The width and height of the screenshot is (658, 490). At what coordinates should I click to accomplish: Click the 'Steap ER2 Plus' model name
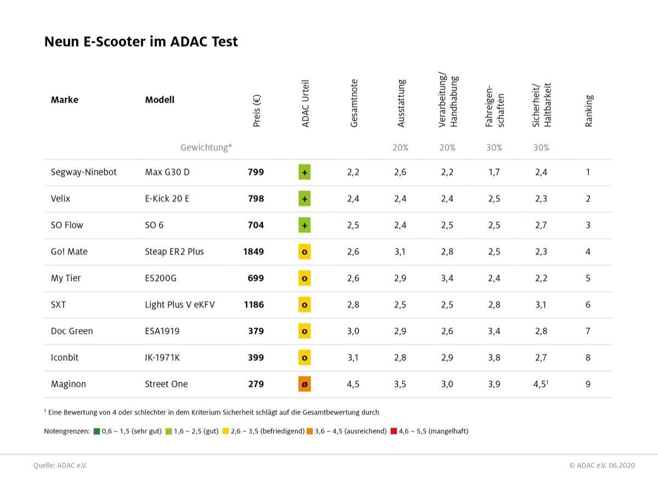pos(174,252)
